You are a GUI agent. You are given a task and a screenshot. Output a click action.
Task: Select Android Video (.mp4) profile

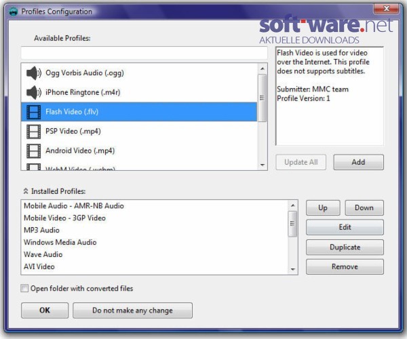(x=139, y=151)
